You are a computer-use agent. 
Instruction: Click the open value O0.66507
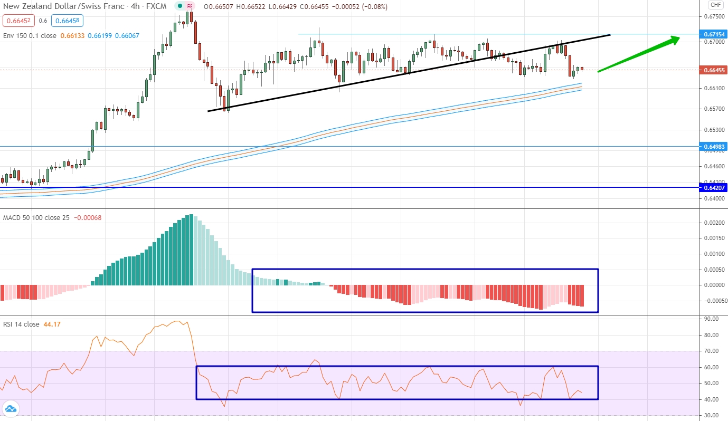(219, 7)
